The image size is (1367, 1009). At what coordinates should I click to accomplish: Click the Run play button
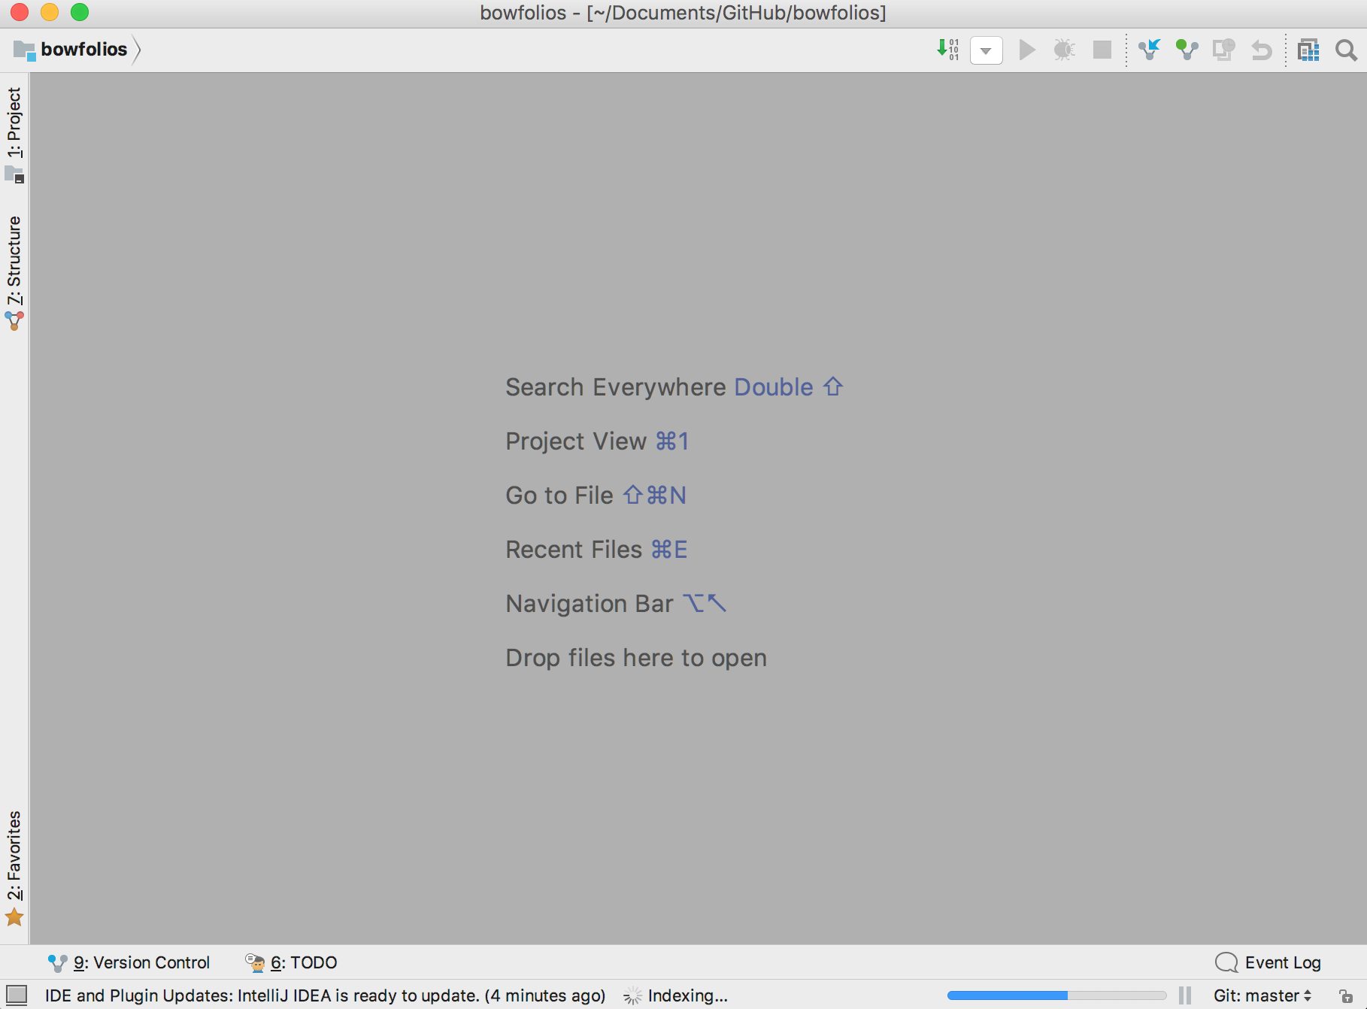pyautogui.click(x=1027, y=50)
